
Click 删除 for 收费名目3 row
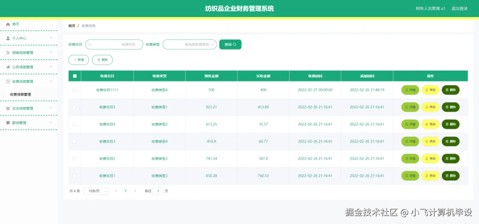(450, 141)
